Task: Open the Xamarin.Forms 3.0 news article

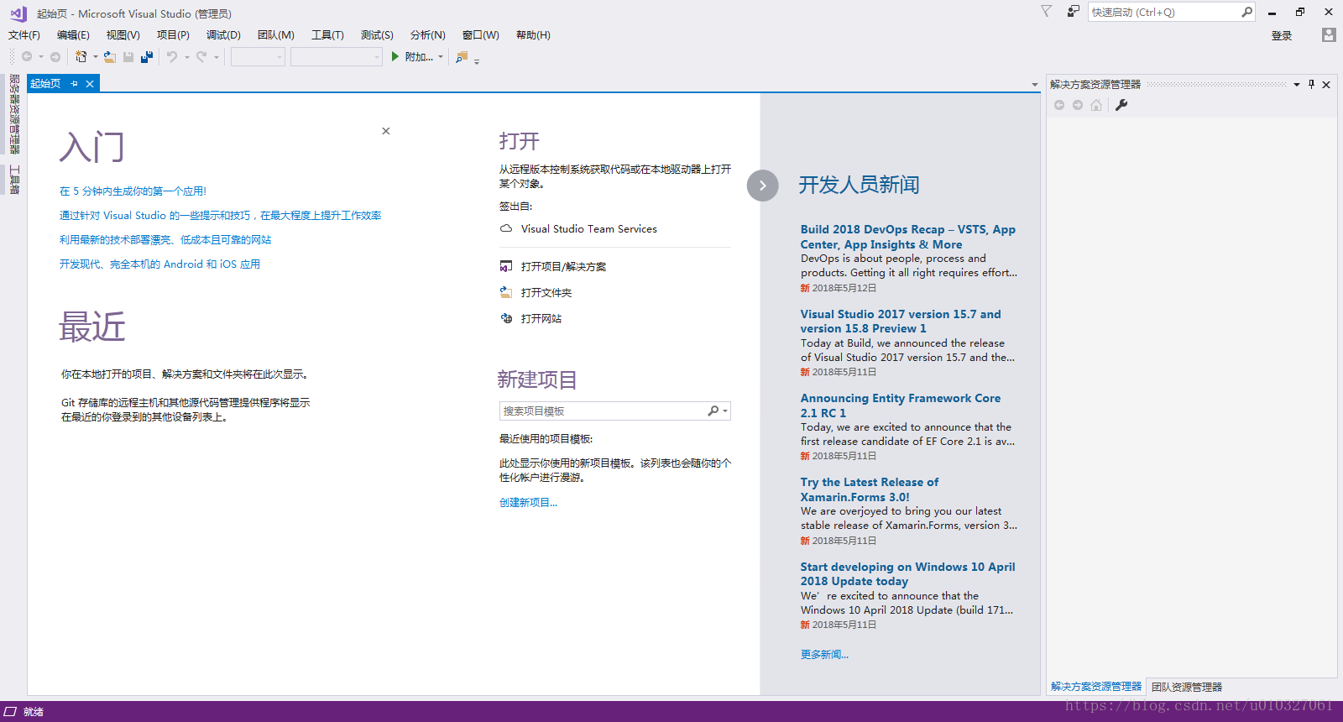Action: (x=870, y=489)
